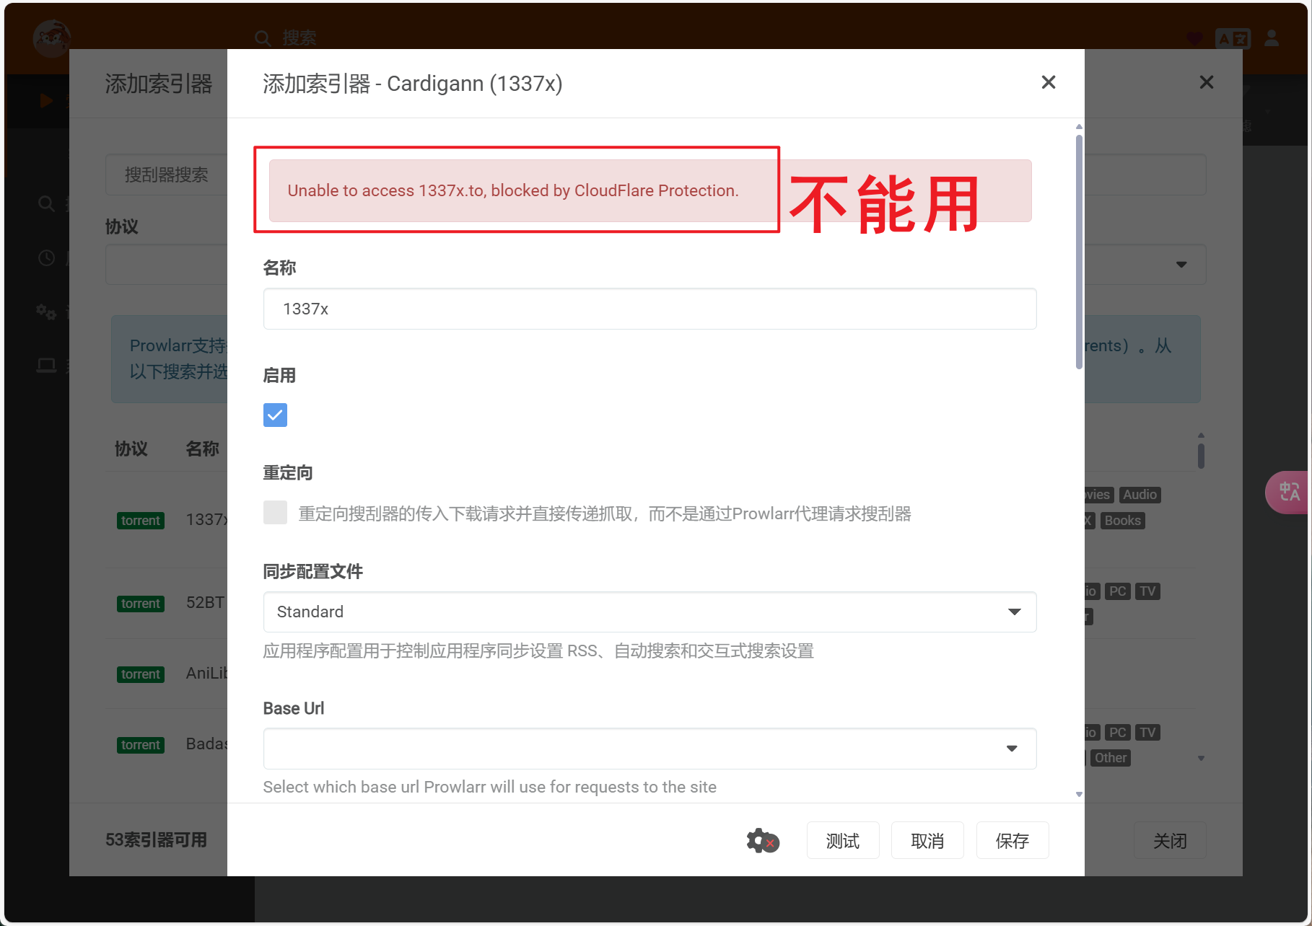This screenshot has height=926, width=1312.
Task: Click the 取消 button
Action: pos(927,840)
